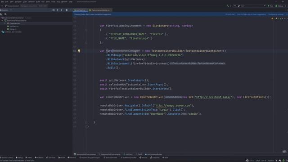
Task: Open the Terminal tool window
Action: (x=72, y=157)
